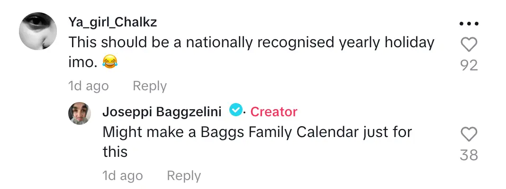
Task: Open Joseppi Baggzelini's profile picture
Action: click(x=81, y=113)
